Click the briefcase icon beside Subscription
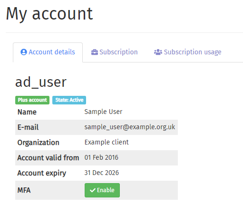This screenshot has height=206, width=243. click(95, 52)
